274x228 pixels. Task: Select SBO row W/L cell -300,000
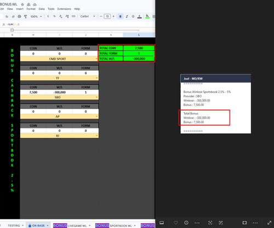[59, 92]
